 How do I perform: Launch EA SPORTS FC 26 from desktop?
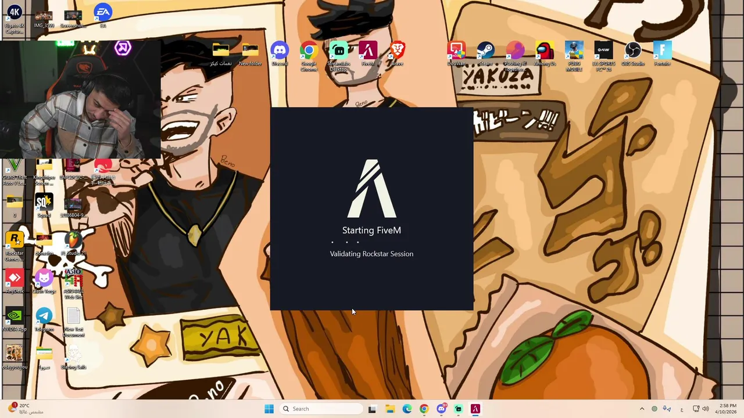pos(603,56)
